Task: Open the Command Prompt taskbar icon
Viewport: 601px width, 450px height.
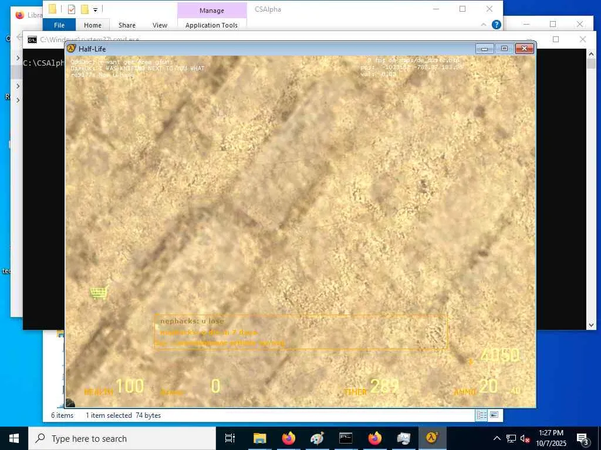Action: 346,438
